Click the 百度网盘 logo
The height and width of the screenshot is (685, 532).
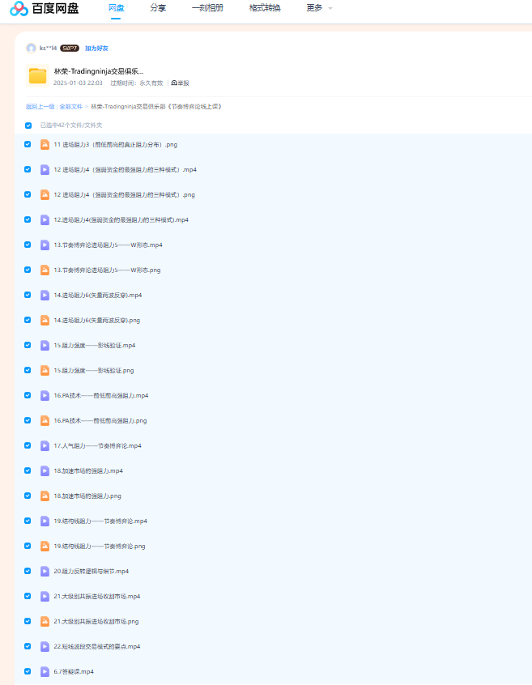coord(44,8)
